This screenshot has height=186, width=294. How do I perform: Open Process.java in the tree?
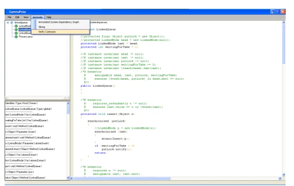pos(26,37)
